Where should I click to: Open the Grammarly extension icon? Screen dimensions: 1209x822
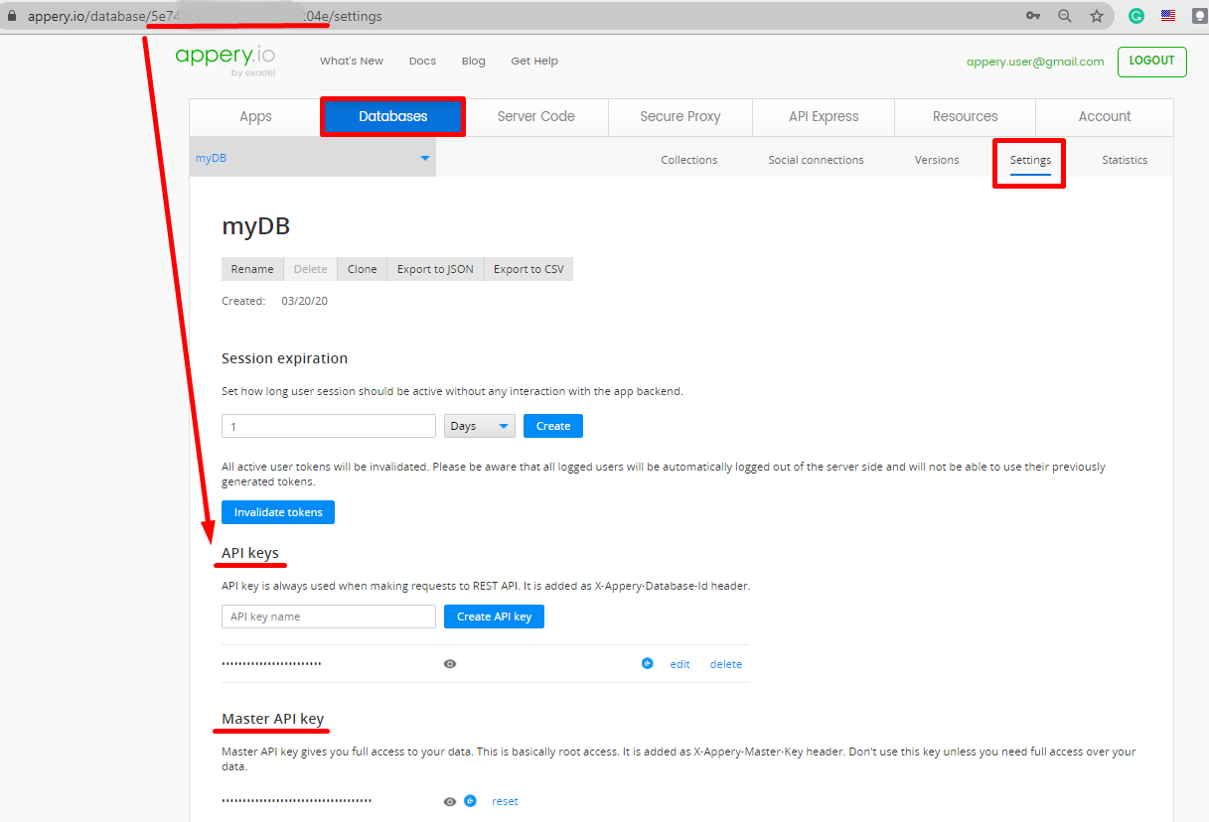click(1136, 16)
